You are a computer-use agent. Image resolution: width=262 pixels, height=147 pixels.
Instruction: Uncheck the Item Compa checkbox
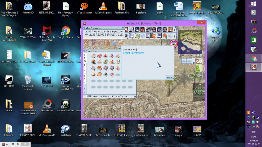(112, 96)
